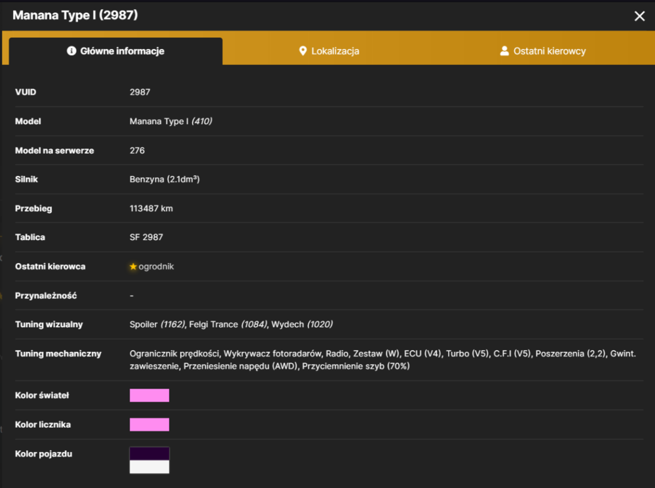Click the white Kolor pojazdu swatch

click(149, 467)
